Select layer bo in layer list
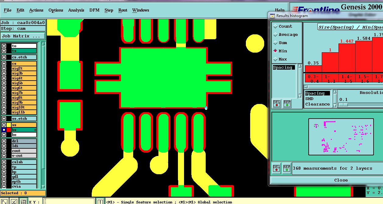This screenshot has width=383, height=204. coord(24,135)
